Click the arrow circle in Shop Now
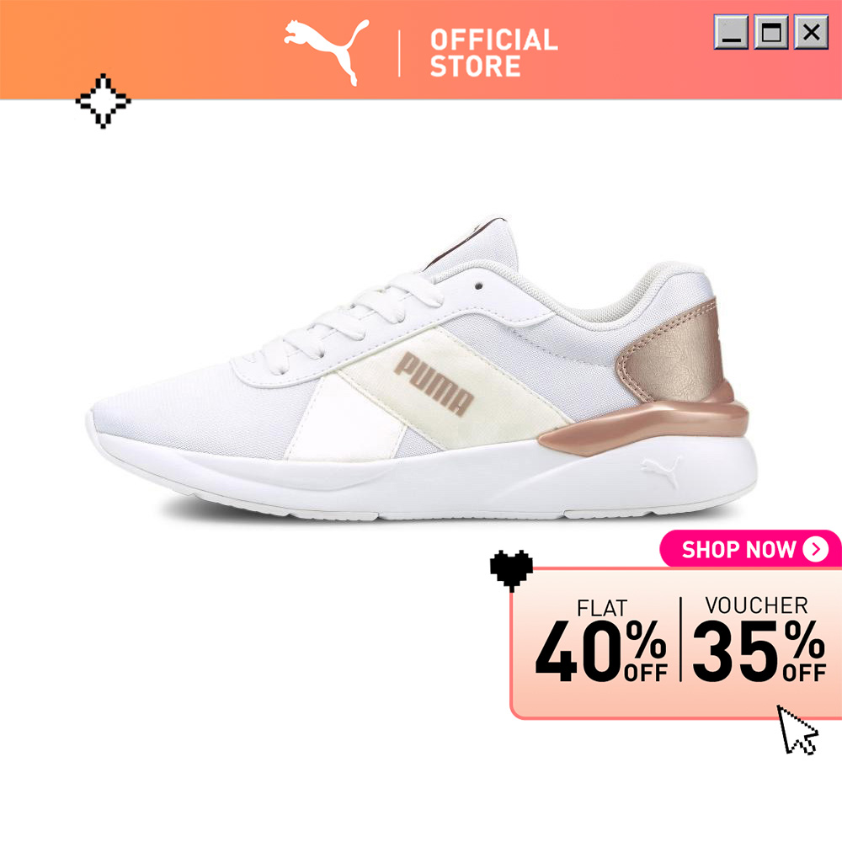Viewport: 842px width, 842px height. 816,549
